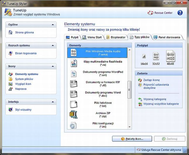
Task: Select the 48x48 preview icon
Action: click(x=171, y=56)
